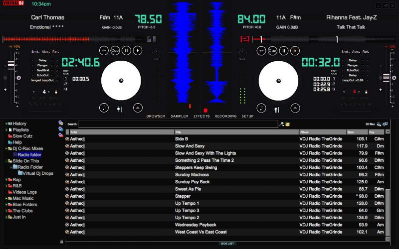Toggle the padlock at bottom of folder panel
This screenshot has height=249, width=399.
click(61, 242)
